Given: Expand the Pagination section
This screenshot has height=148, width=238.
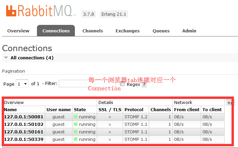Looking at the screenshot, I should (14, 71).
